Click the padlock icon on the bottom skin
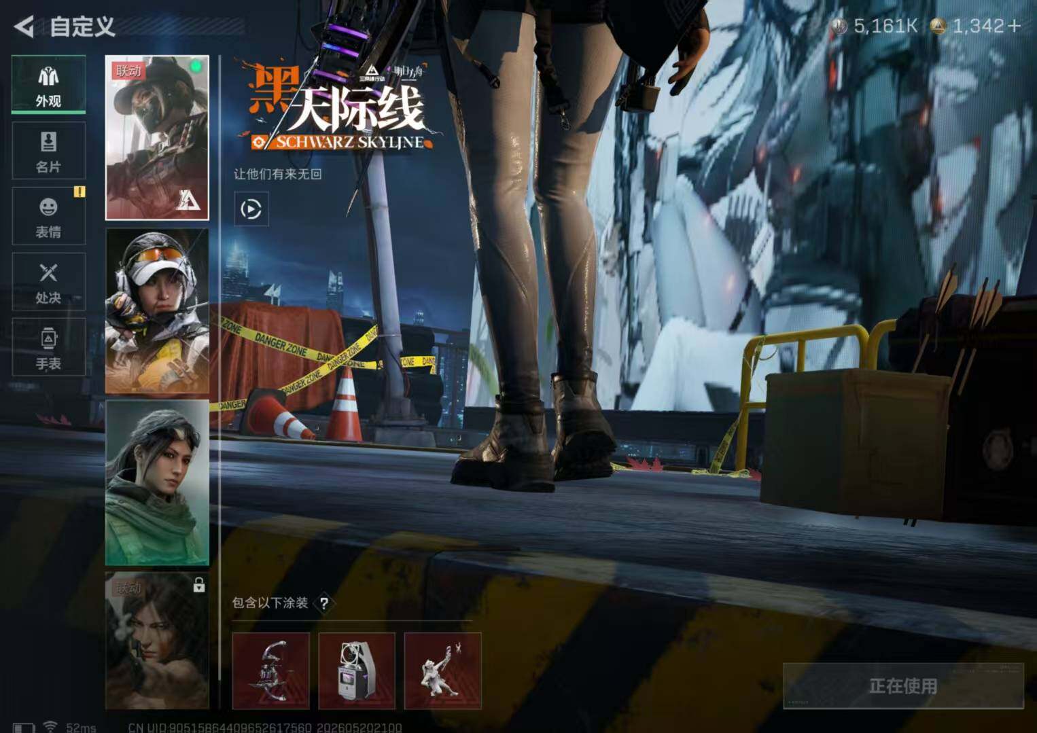The width and height of the screenshot is (1037, 733). coord(198,584)
